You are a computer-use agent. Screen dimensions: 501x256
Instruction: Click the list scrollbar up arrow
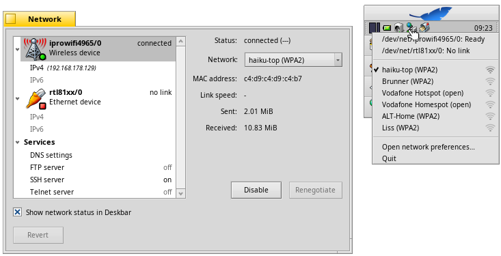pyautogui.click(x=181, y=42)
